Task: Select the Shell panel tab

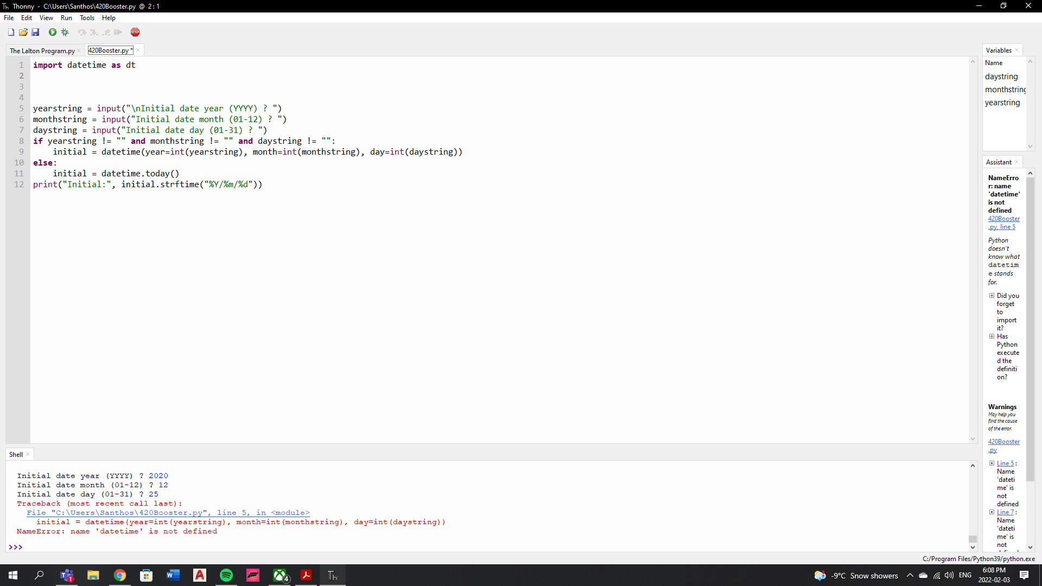Action: pyautogui.click(x=16, y=455)
